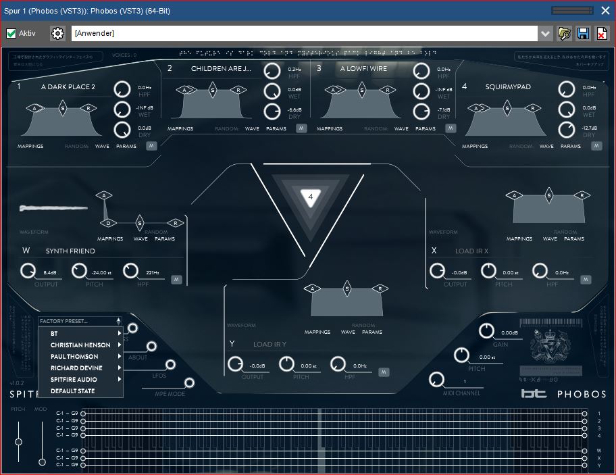Click the OUTPUT knob of convolver X

coord(437,271)
